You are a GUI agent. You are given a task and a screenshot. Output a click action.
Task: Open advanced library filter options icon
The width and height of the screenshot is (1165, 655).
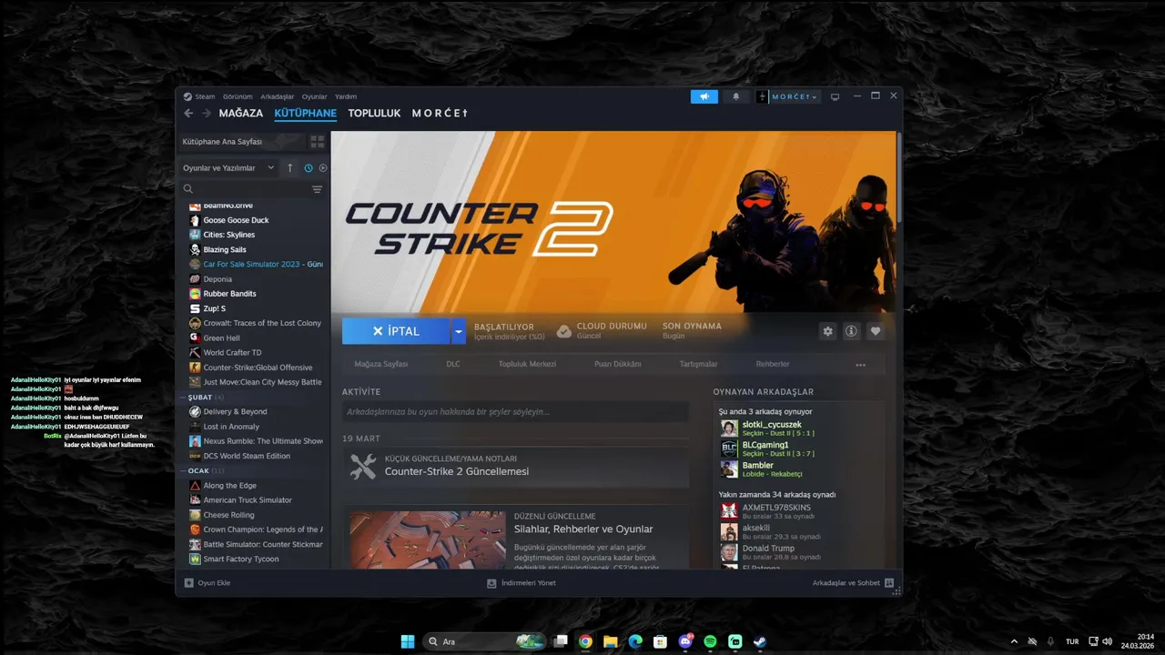[317, 189]
